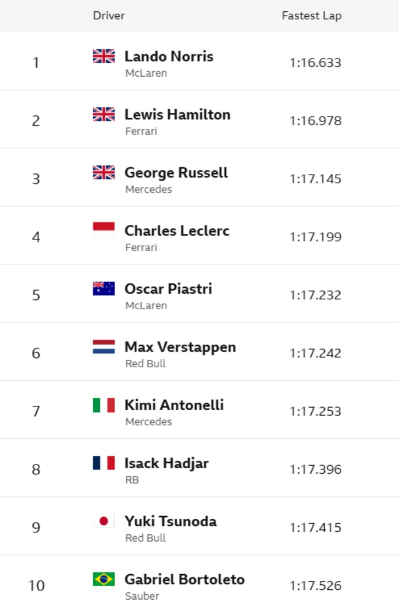This screenshot has height=611, width=399.
Task: Click the British flag beside George Russell
Action: (x=103, y=172)
